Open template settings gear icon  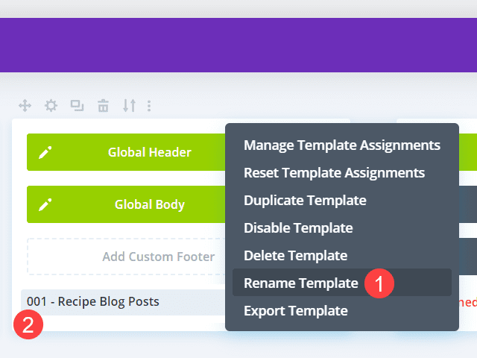tap(51, 106)
